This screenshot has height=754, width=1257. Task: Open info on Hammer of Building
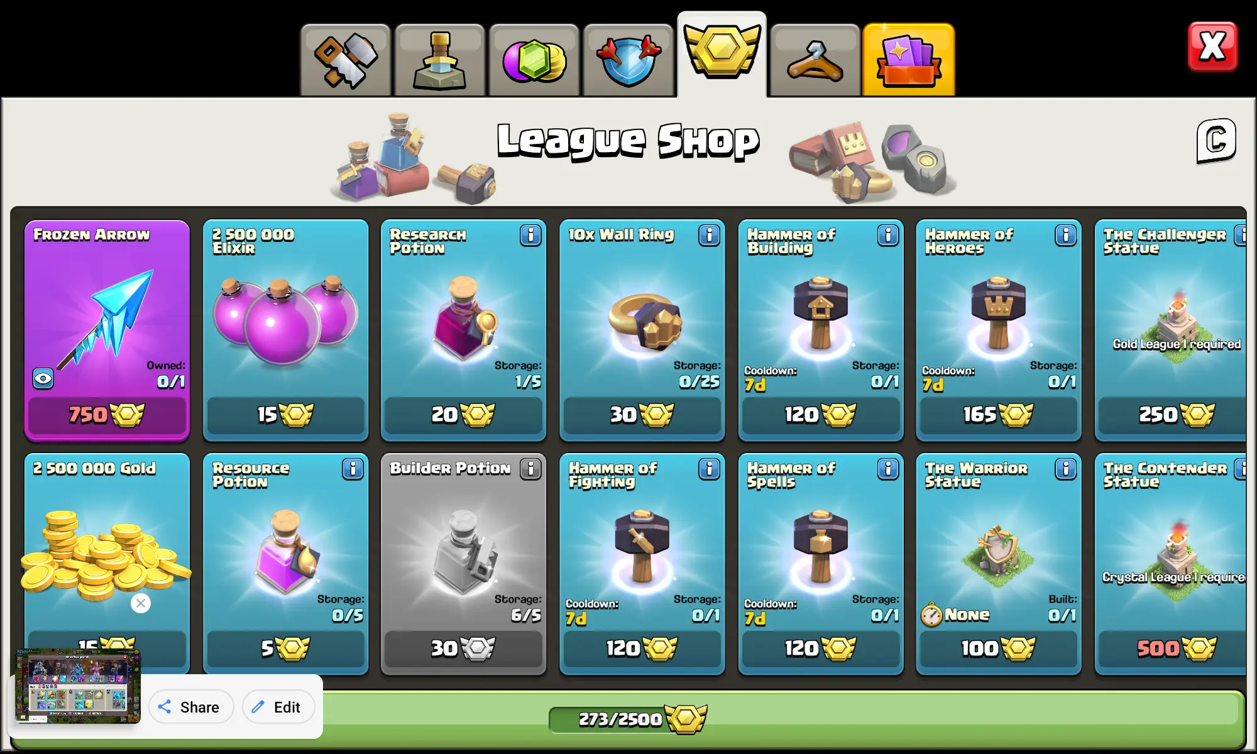point(887,236)
